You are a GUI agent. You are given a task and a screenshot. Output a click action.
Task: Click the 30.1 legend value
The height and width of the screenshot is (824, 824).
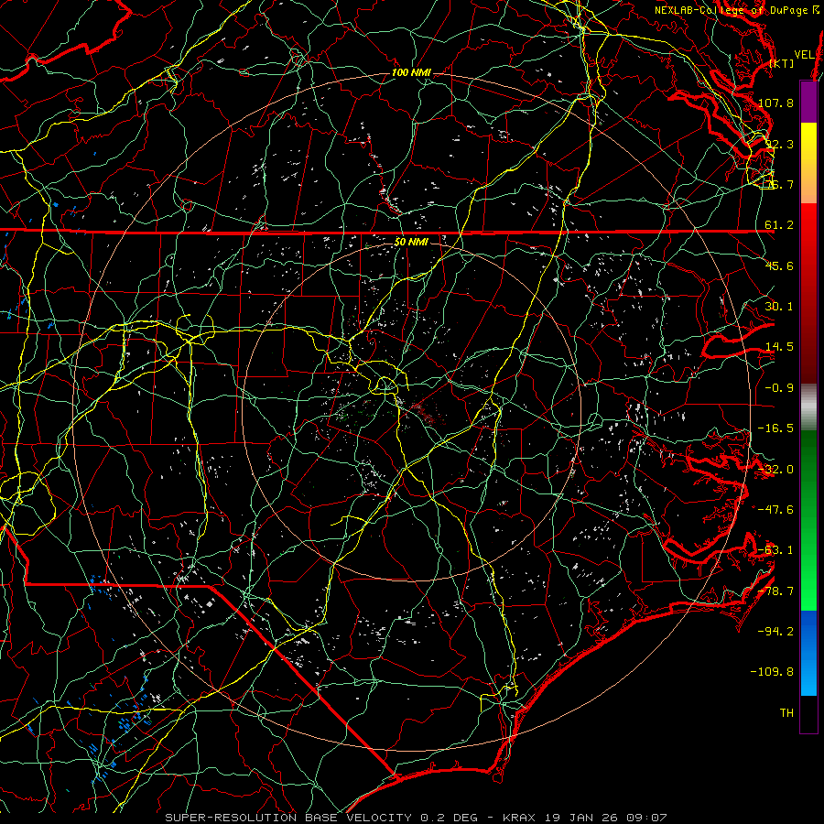(x=779, y=307)
